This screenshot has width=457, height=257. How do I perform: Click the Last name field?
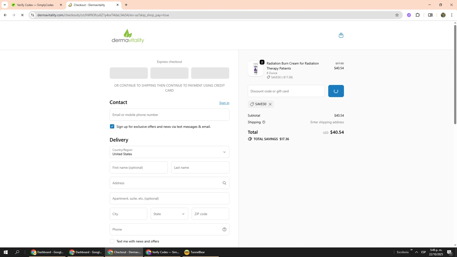click(x=200, y=167)
